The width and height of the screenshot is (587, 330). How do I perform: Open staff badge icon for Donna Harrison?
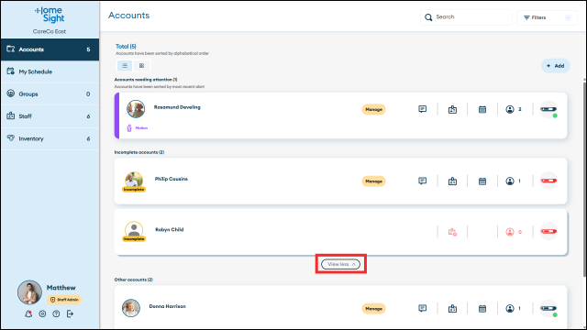pyautogui.click(x=452, y=309)
